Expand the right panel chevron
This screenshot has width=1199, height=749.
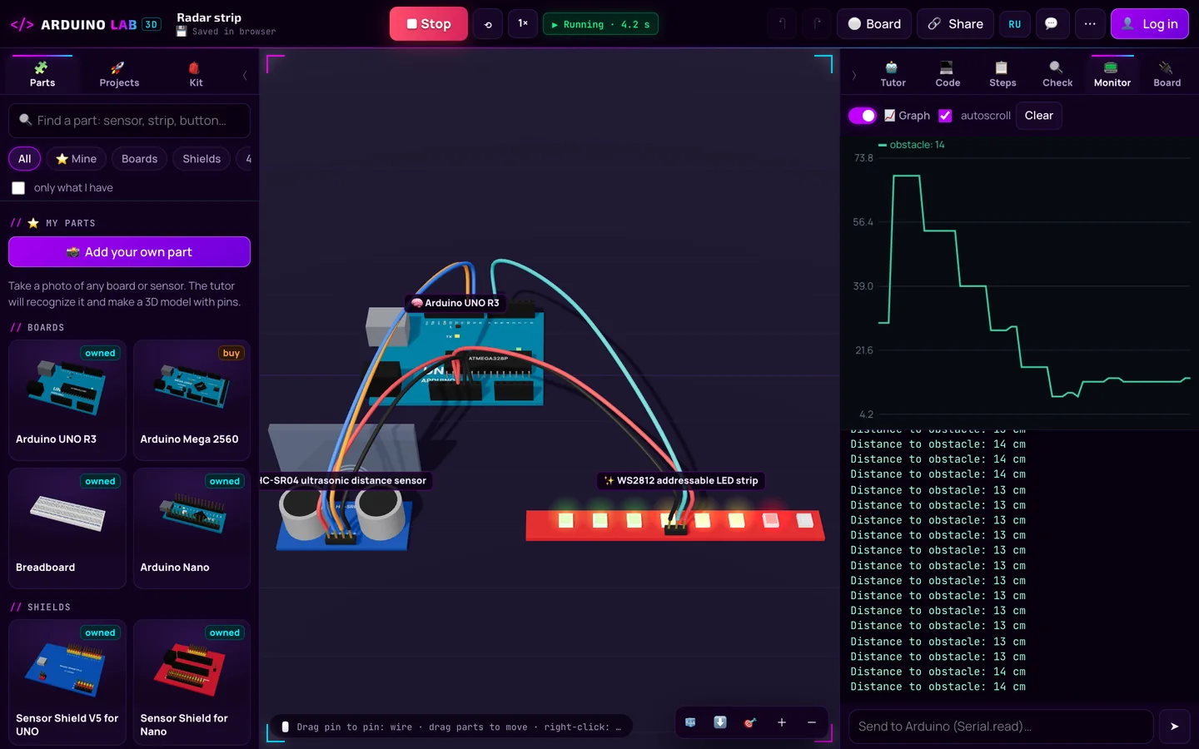tap(854, 75)
